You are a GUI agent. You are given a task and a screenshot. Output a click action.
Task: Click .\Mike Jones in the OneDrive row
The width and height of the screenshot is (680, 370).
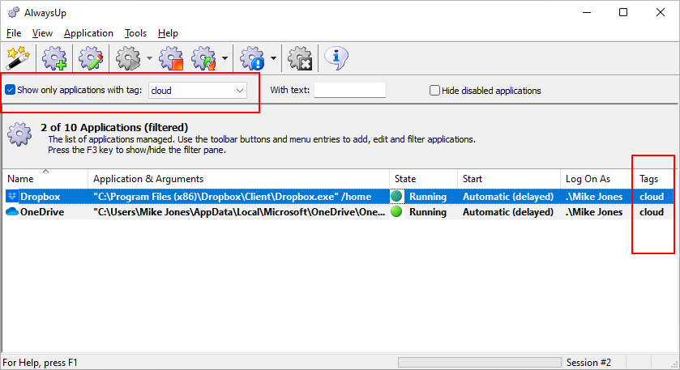tap(594, 212)
